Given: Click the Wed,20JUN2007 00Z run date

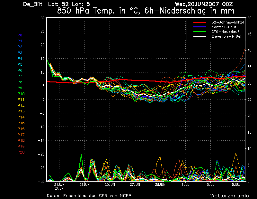Looking at the screenshot, I should (204, 4).
